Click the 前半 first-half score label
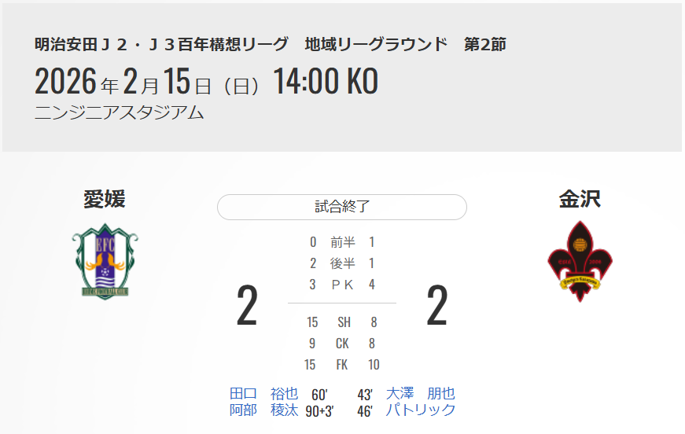The image size is (685, 434). coord(343,242)
